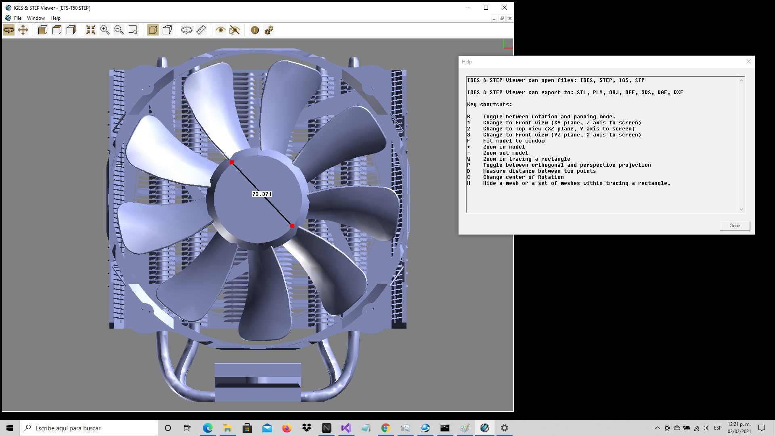Switch to front view cube icon

42,30
